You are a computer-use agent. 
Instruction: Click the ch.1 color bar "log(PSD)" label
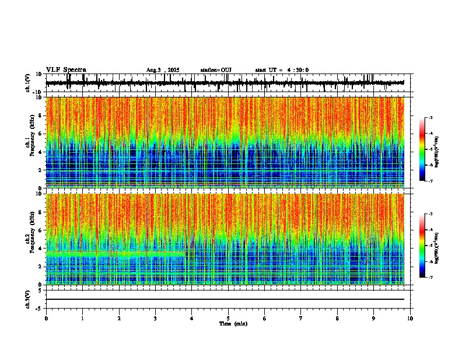click(x=437, y=152)
